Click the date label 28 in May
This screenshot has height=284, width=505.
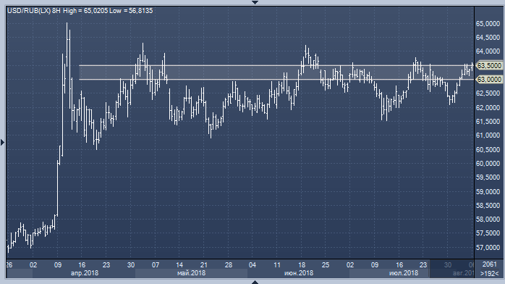229,264
